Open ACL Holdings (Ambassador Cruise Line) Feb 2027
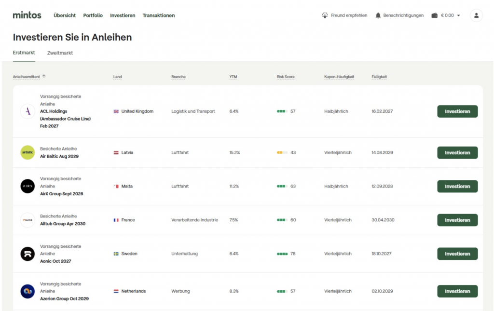Image resolution: width=494 pixels, height=311 pixels. [65, 119]
